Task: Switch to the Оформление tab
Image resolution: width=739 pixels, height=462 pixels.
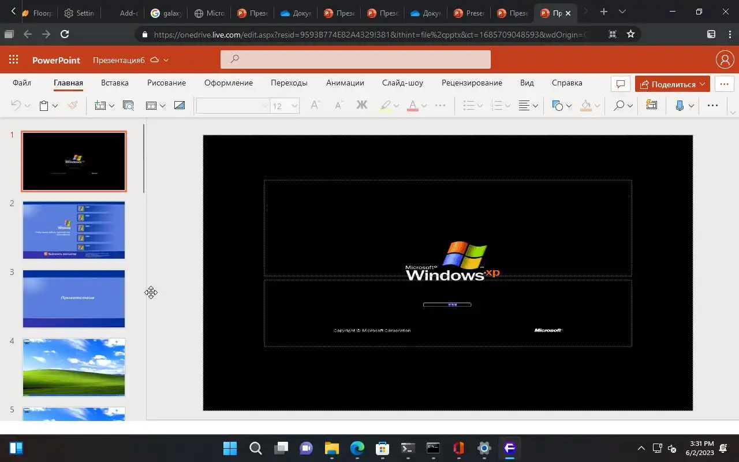Action: (229, 83)
